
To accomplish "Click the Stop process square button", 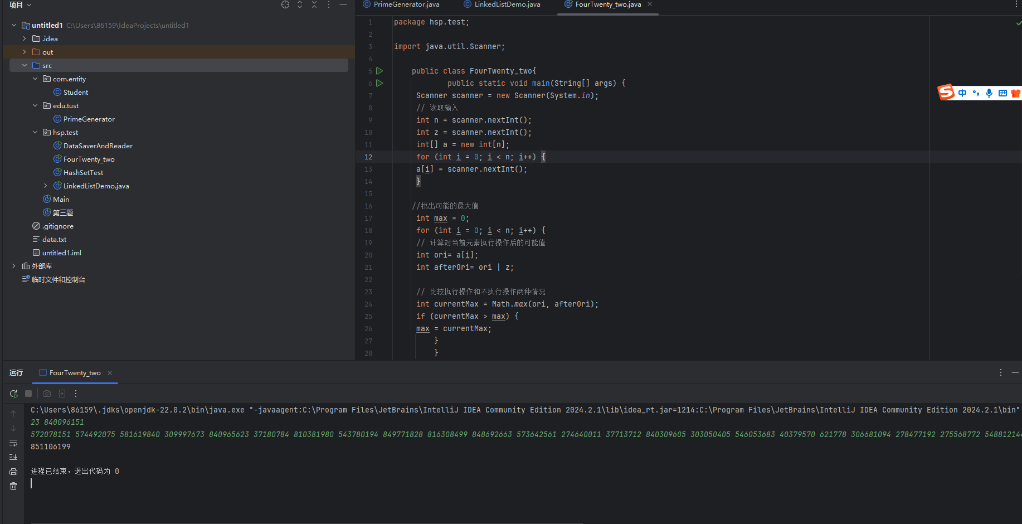I will [28, 394].
